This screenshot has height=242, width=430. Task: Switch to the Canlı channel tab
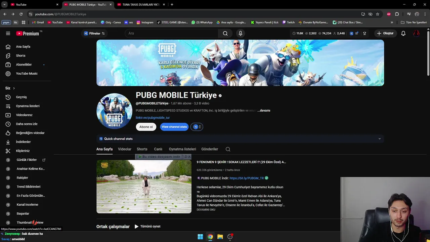pyautogui.click(x=158, y=149)
